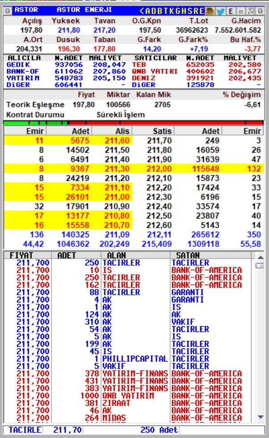Click Taban value 177,80
Image resolution: width=269 pixels, height=438 pixels.
(105, 49)
